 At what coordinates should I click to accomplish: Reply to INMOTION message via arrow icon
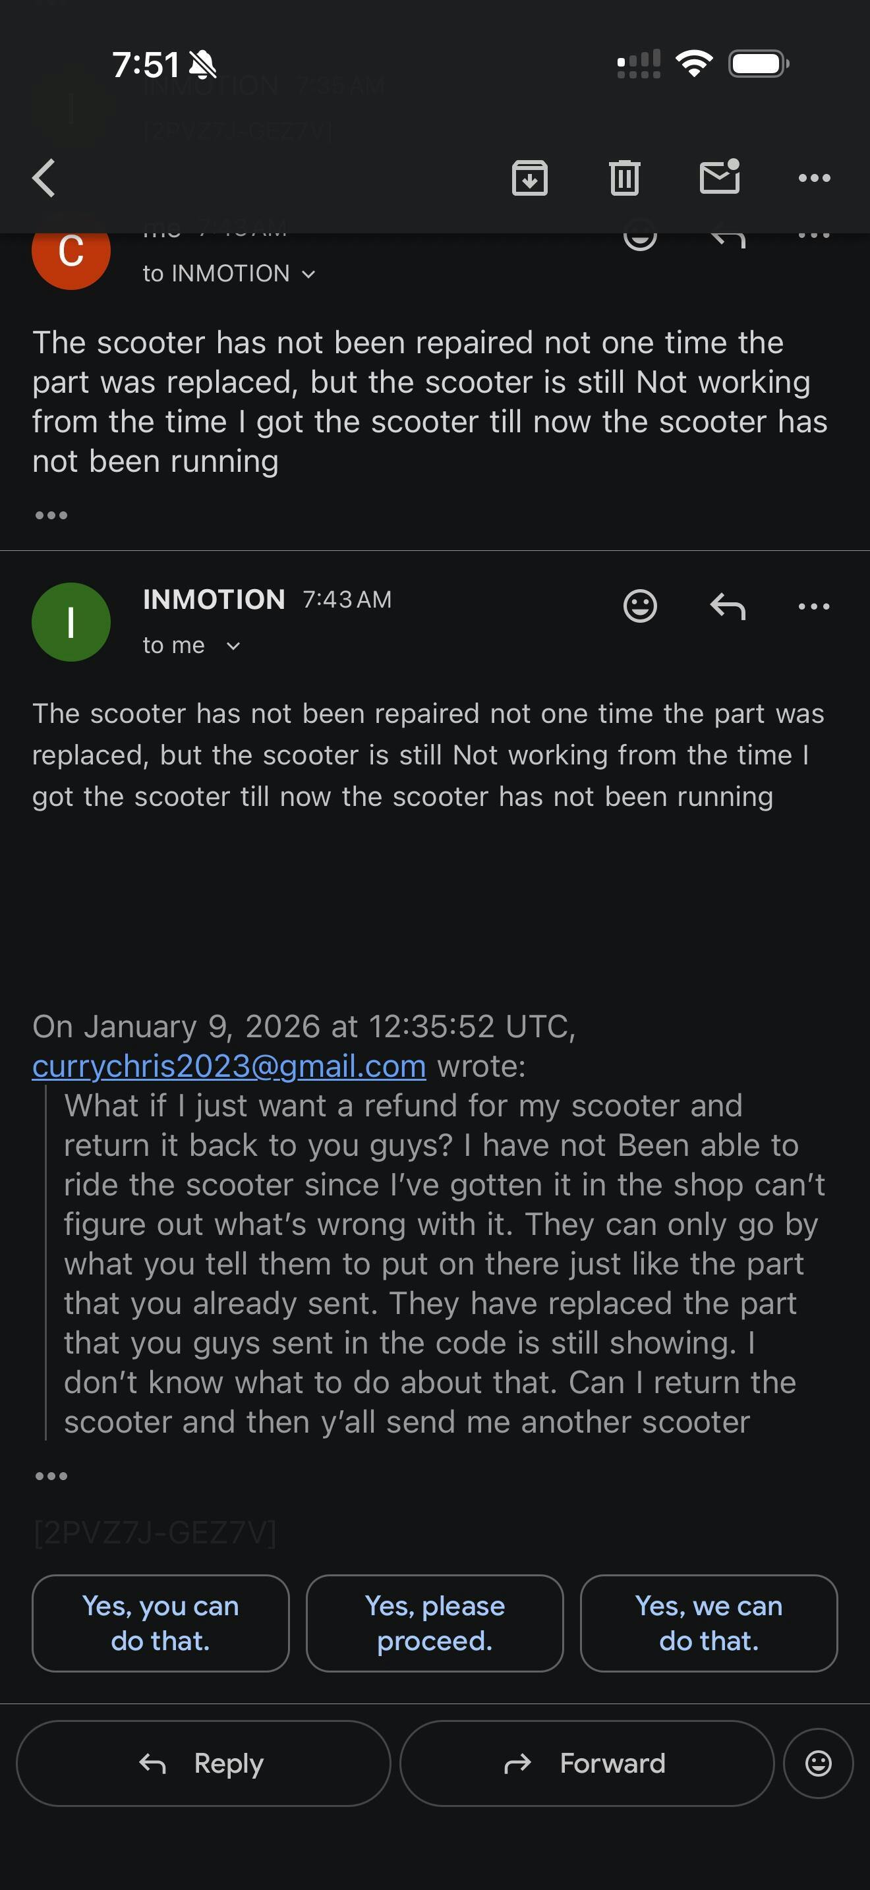pos(728,607)
